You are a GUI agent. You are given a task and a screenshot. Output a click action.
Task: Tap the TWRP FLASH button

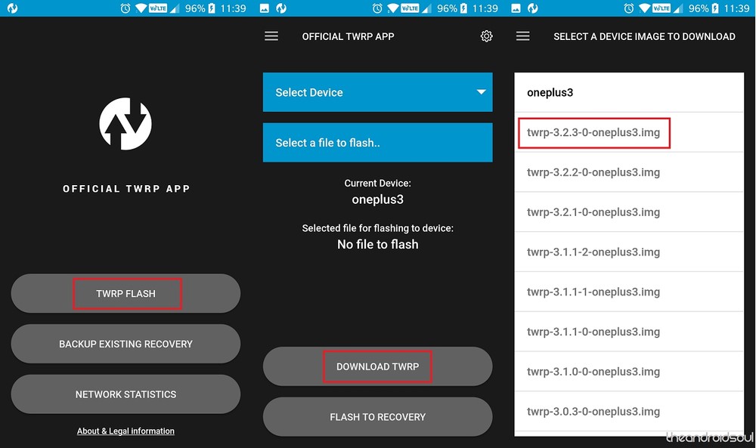point(125,293)
